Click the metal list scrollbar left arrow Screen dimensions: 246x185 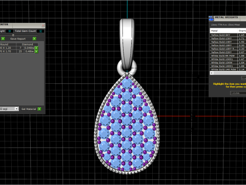212,73
